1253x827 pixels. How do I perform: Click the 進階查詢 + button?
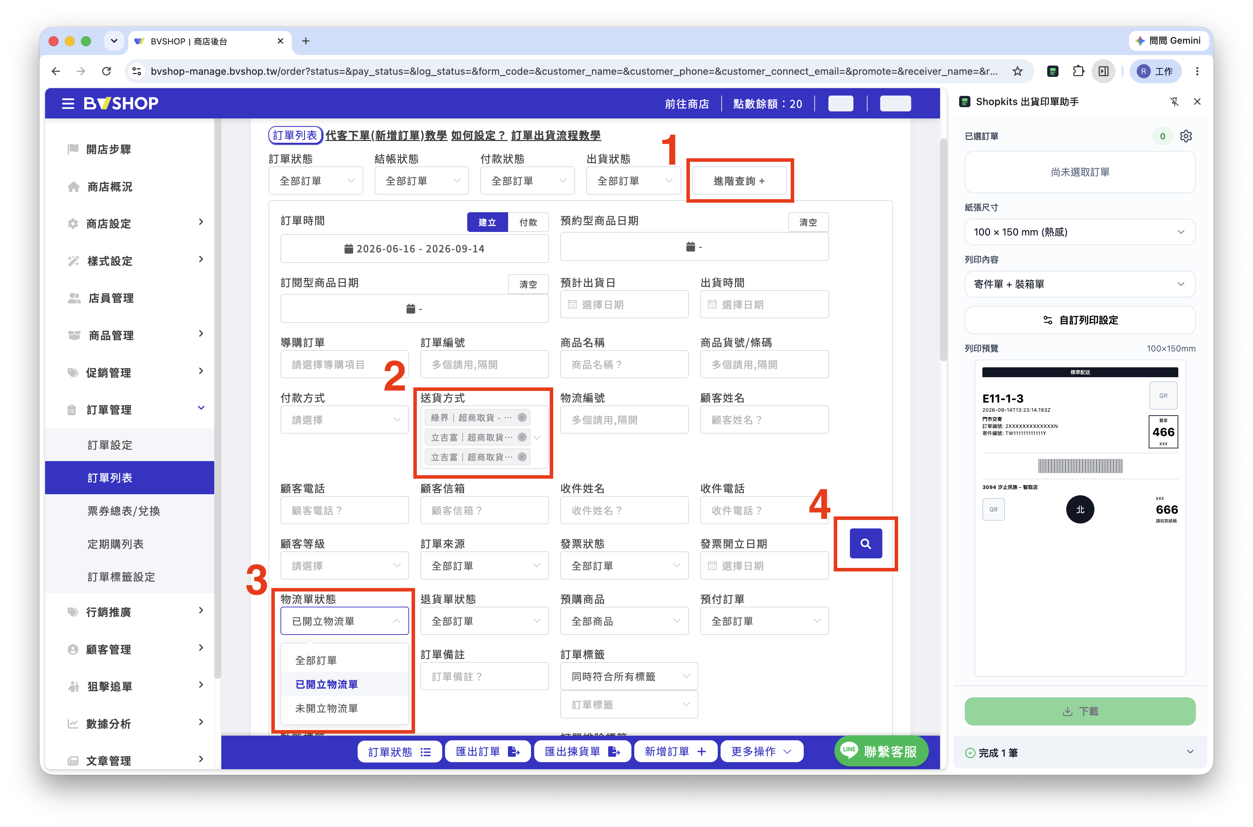point(739,180)
